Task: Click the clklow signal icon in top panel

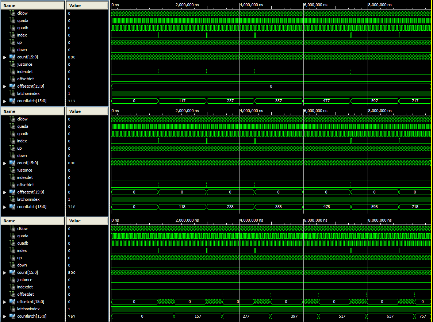Action: (x=12, y=13)
